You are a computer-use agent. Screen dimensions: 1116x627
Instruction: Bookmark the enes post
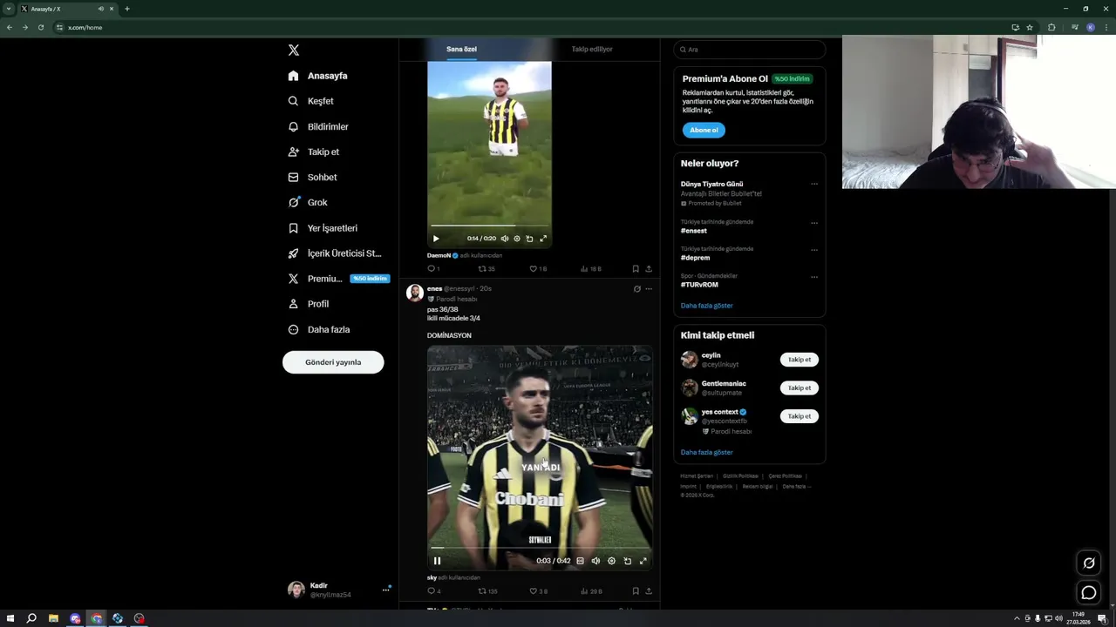636,591
